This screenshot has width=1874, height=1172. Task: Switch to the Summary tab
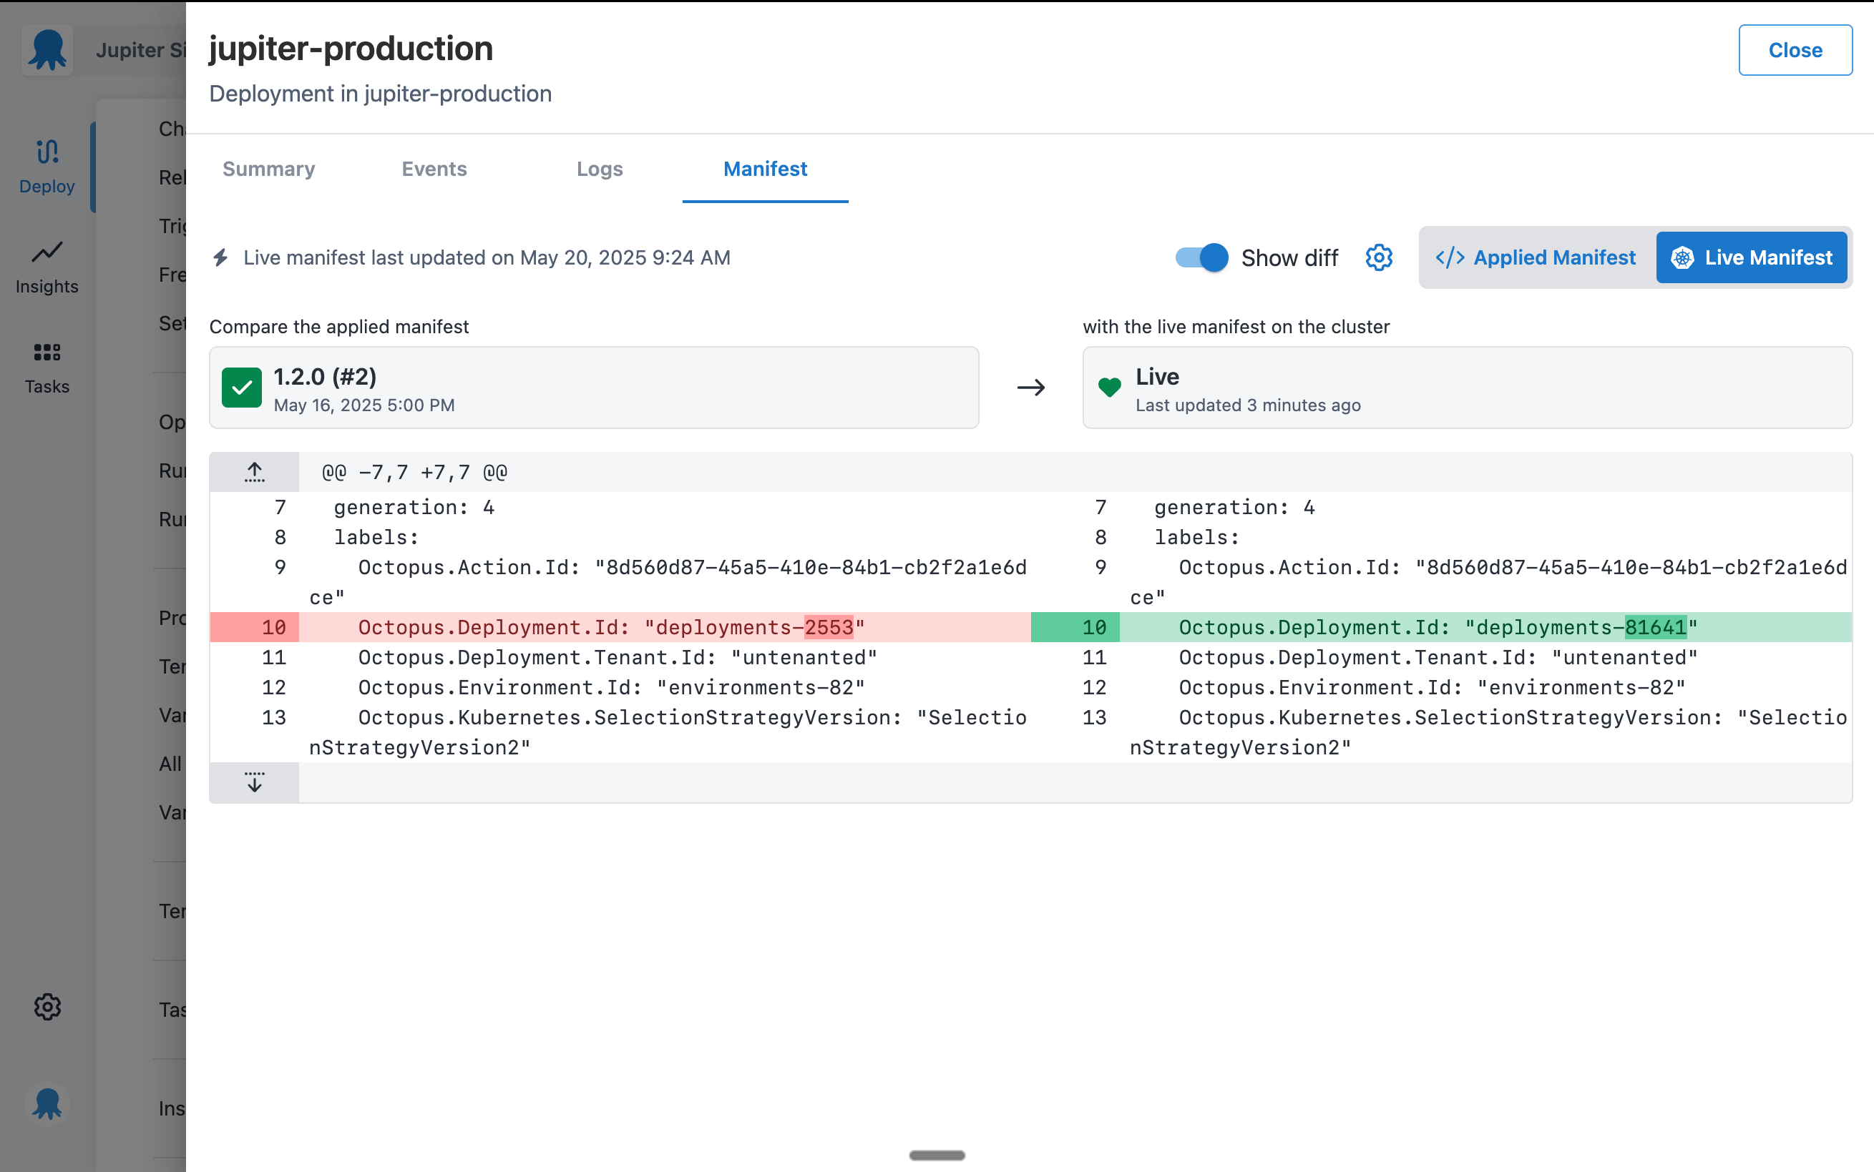tap(268, 169)
